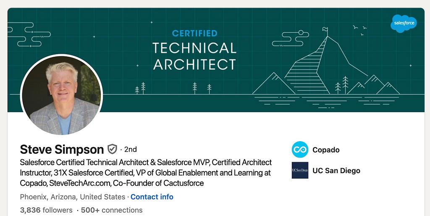Click the birds drawn in the banner
Screen dimensions: 430x216
coord(360,29)
